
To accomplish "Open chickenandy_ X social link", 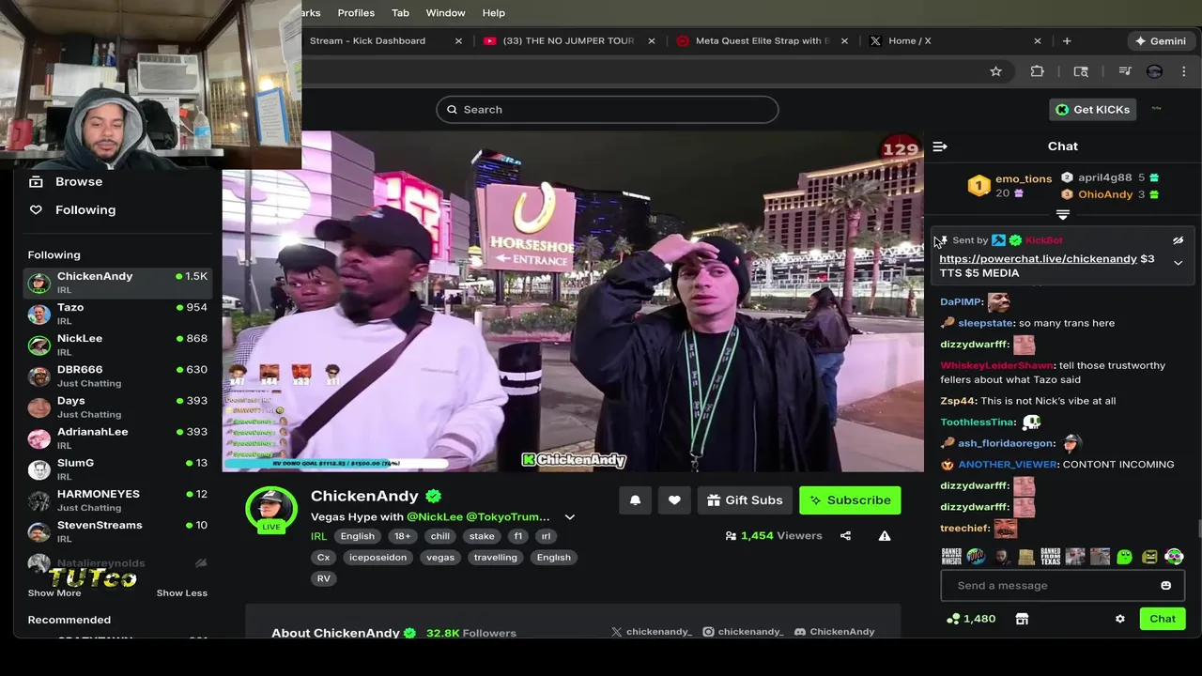I will [x=651, y=632].
